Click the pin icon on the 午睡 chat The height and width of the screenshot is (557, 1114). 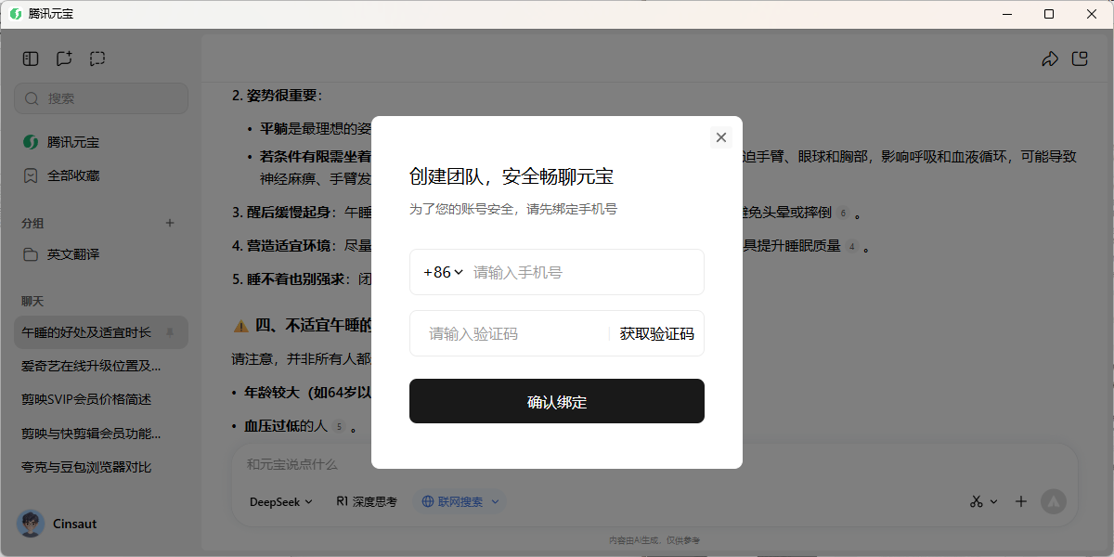170,332
